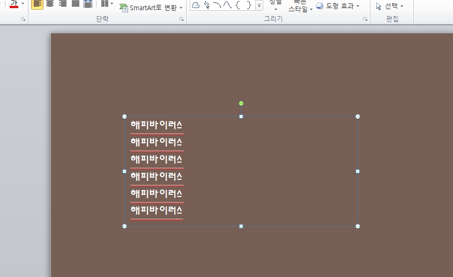Click the 도형 효과 shape effects icon
This screenshot has width=453, height=277.
pos(320,6)
